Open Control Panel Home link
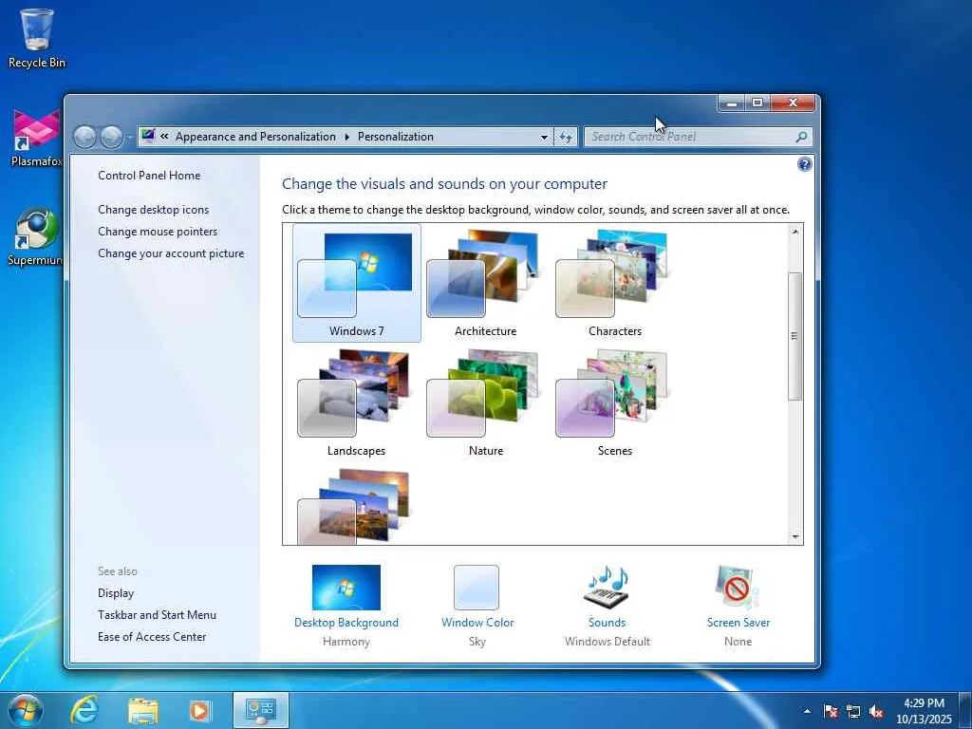The height and width of the screenshot is (729, 972). click(x=149, y=176)
